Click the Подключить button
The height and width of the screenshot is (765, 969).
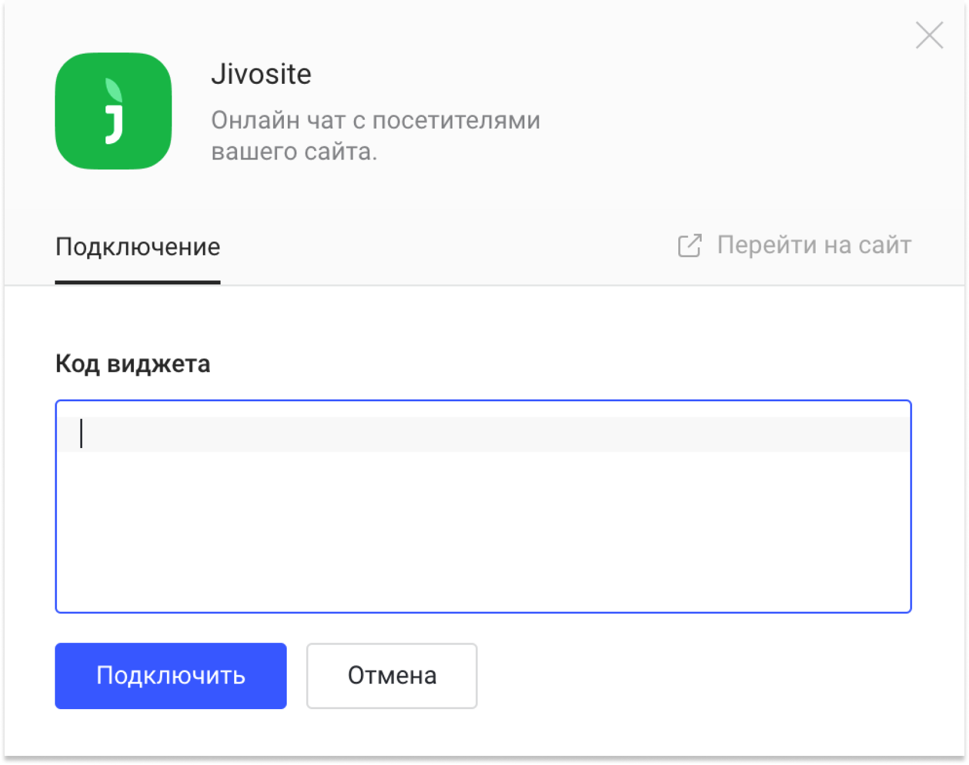[170, 676]
